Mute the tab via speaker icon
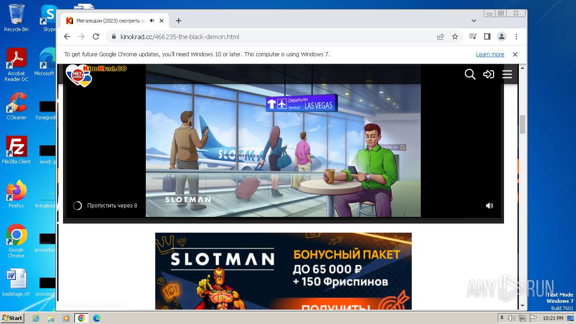Image resolution: width=576 pixels, height=324 pixels. pos(152,21)
